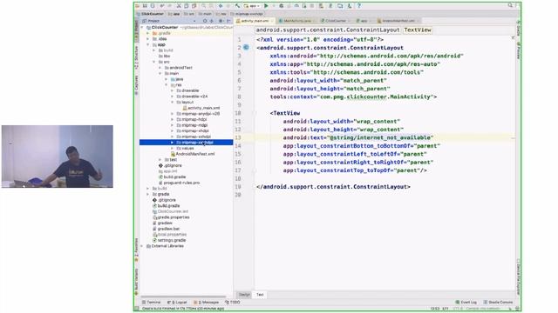Viewport: 558px width, 313px height.
Task: Switch to the activity_main.xml editor tab
Action: [x=255, y=21]
